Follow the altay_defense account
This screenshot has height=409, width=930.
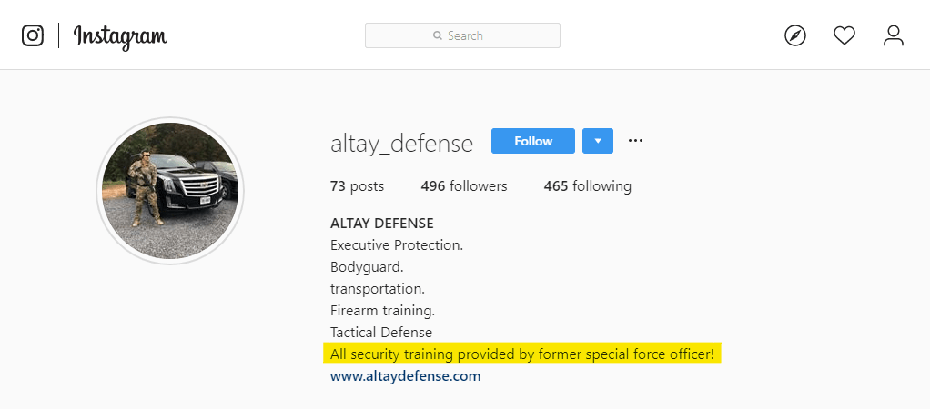pyautogui.click(x=533, y=141)
